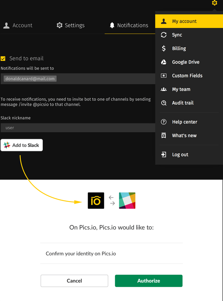Image resolution: width=223 pixels, height=301 pixels.
Task: Click the 'Slack nickname' label
Action: coord(16,118)
